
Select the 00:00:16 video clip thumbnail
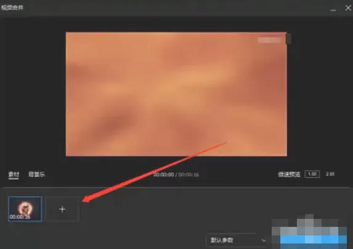tap(25, 209)
